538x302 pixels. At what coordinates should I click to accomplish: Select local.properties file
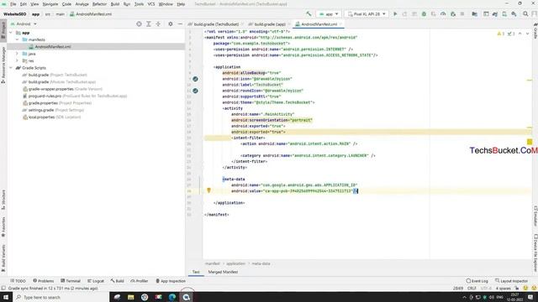[51, 117]
